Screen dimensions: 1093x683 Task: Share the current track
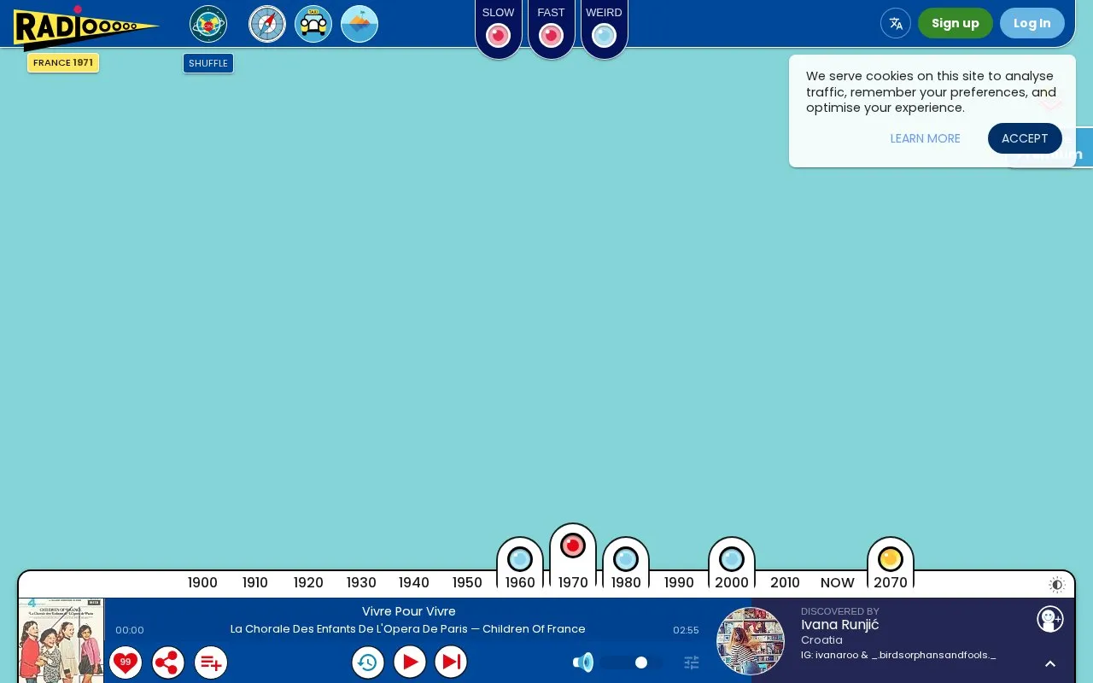[x=168, y=662]
